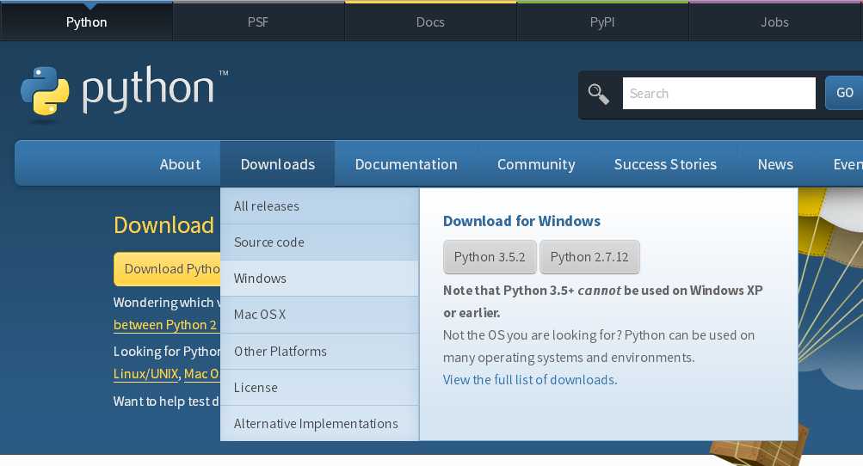Submit search with the GO button

844,93
